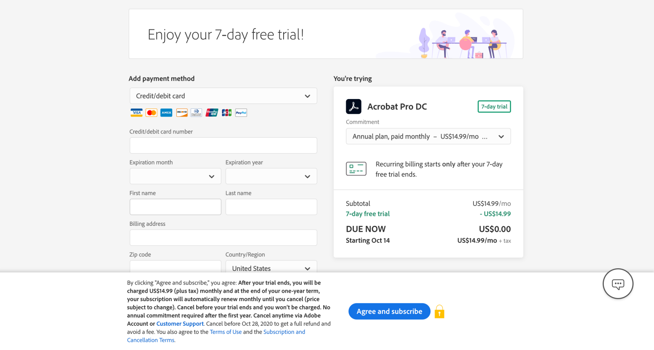Image resolution: width=654 pixels, height=350 pixels.
Task: Click the 'You're trying' heading
Action: (x=353, y=79)
